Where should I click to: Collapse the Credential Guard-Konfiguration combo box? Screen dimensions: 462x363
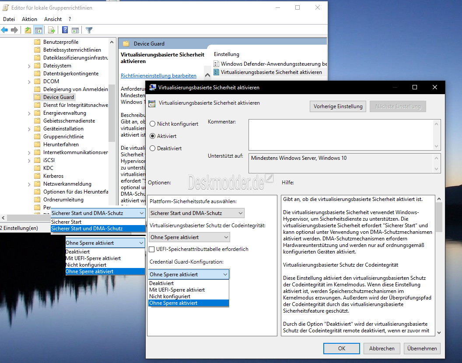(x=189, y=274)
